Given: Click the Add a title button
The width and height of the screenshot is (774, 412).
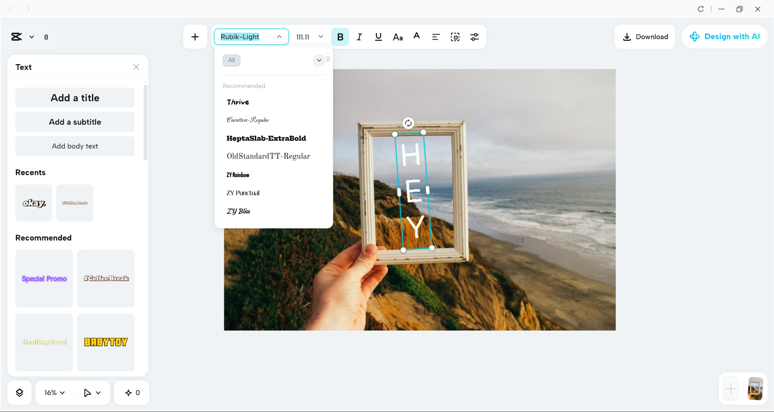Looking at the screenshot, I should (75, 98).
